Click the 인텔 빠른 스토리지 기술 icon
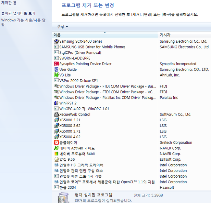This screenshot has height=203, width=211. 56,176
